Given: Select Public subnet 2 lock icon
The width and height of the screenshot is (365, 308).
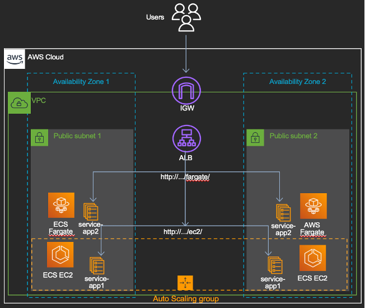Looking at the screenshot, I should [x=255, y=138].
